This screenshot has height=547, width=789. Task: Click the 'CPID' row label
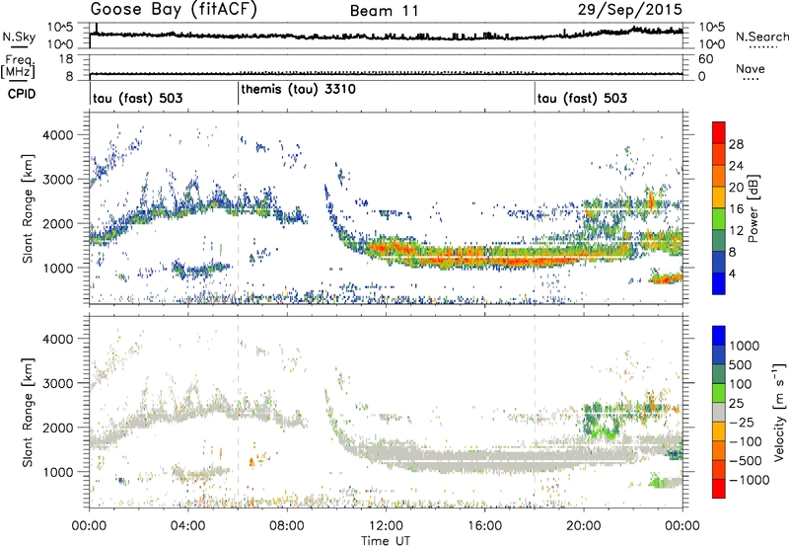click(x=22, y=94)
